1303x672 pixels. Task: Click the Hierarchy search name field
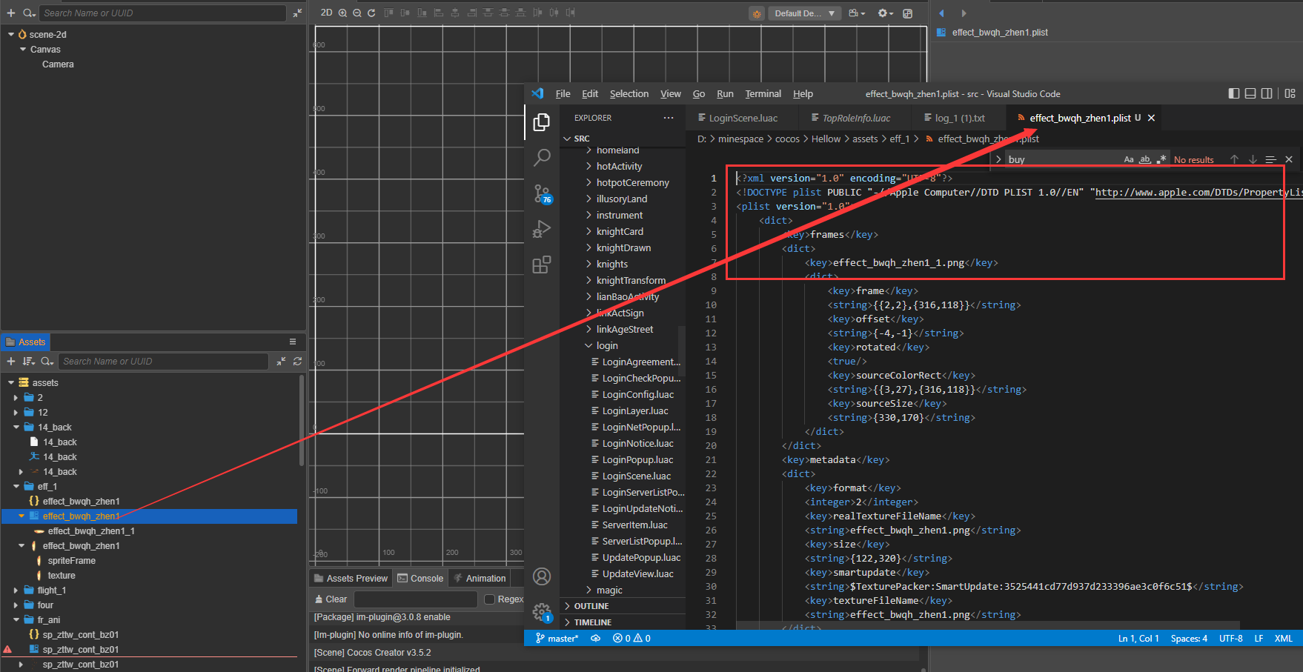coord(162,13)
